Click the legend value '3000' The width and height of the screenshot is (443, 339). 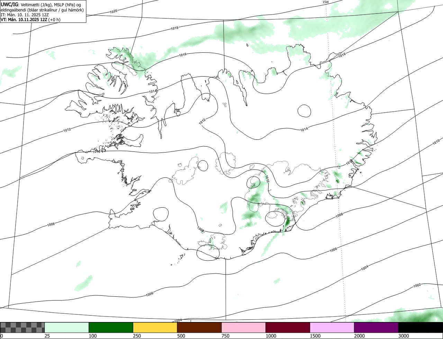click(403, 336)
